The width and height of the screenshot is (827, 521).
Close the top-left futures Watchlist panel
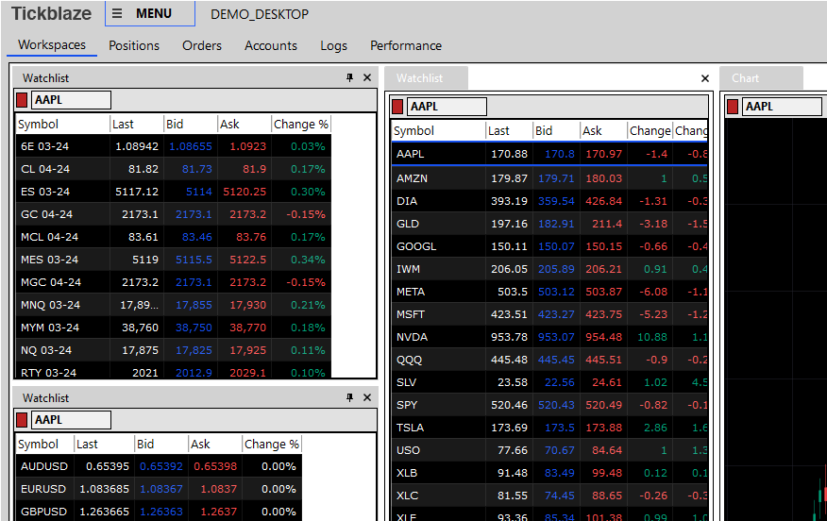pos(367,77)
